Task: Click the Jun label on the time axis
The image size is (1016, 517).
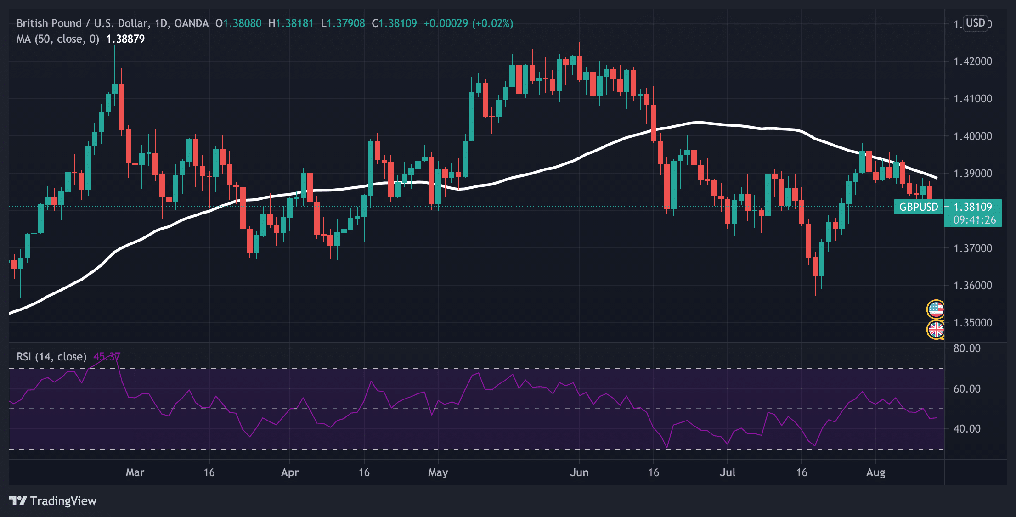Action: (580, 472)
